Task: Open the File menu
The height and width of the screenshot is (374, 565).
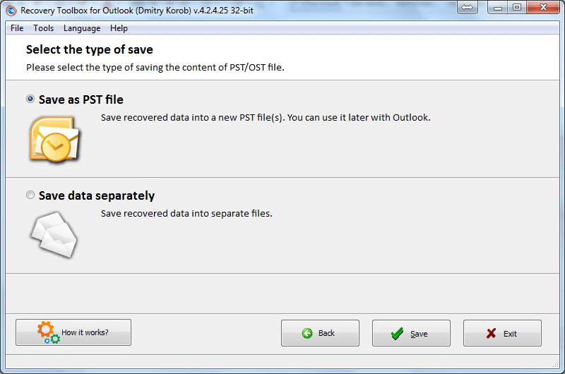Action: click(17, 28)
